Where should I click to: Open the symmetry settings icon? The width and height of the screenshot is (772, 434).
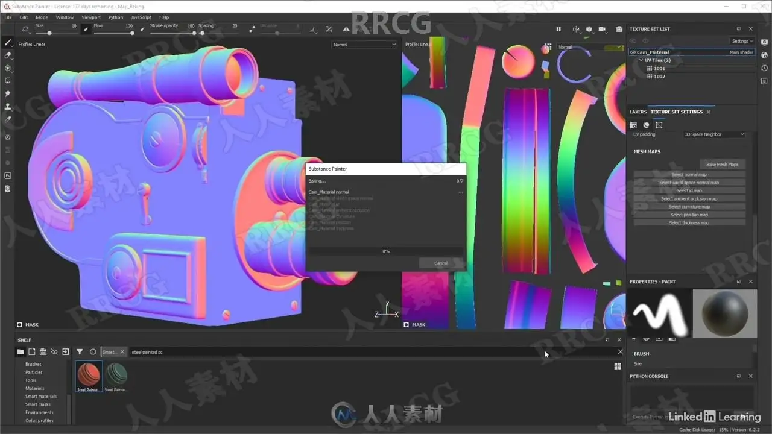[328, 29]
